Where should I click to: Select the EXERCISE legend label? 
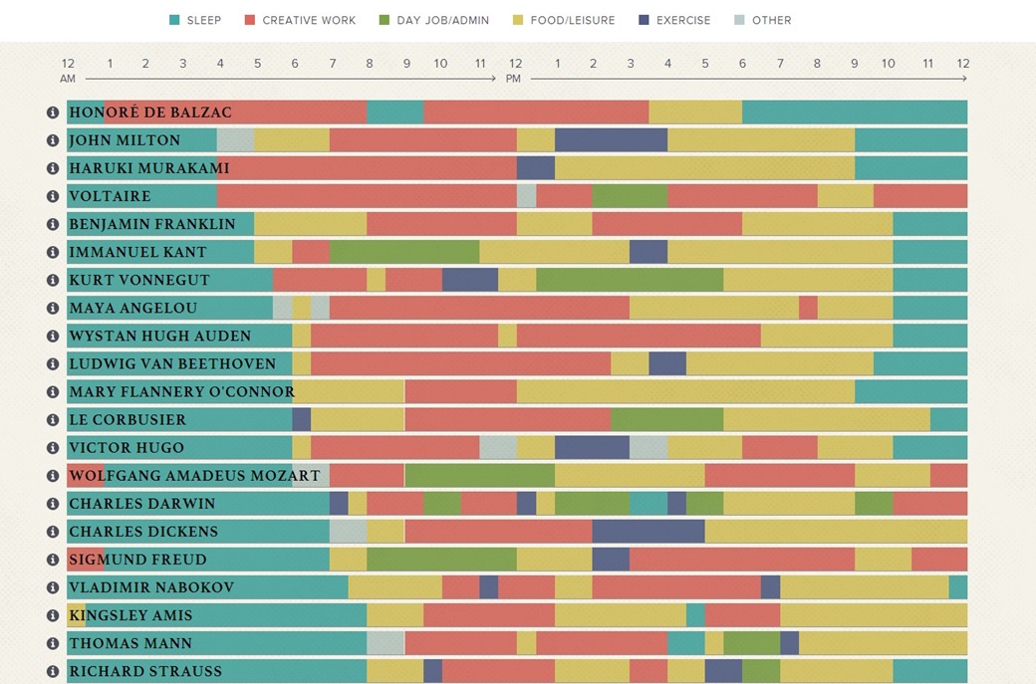click(683, 21)
